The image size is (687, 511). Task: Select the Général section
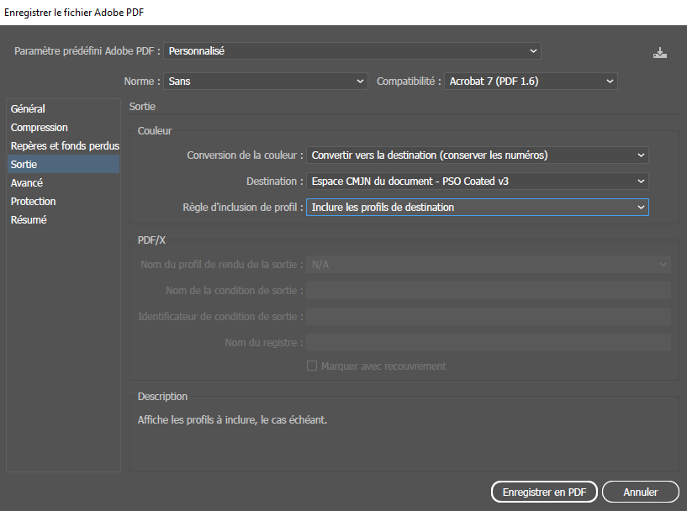(x=29, y=109)
